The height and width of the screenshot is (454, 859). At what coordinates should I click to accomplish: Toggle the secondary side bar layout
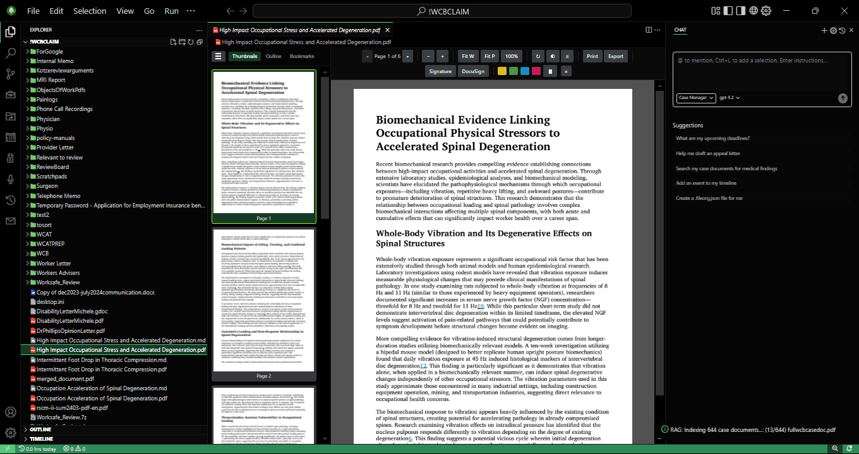740,11
